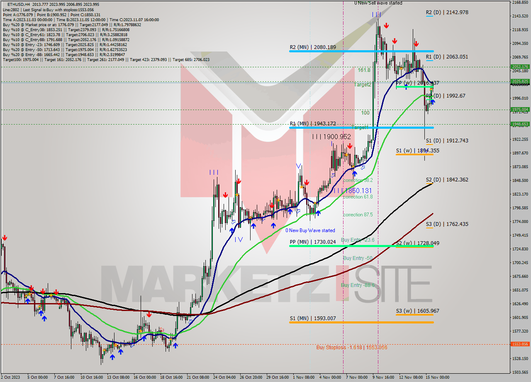Select the R2 (MN) | 2080.189 label
Screen dimensions: 531x382
click(x=313, y=47)
